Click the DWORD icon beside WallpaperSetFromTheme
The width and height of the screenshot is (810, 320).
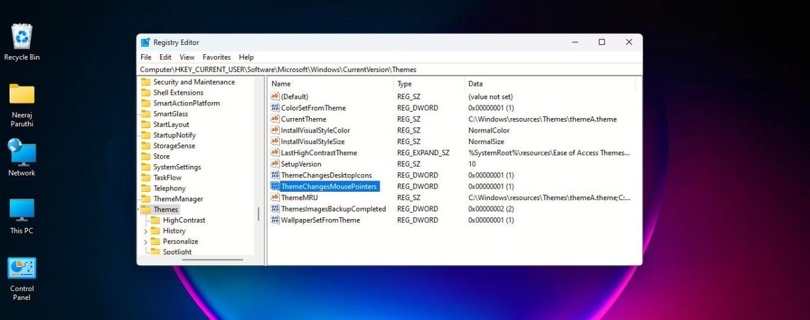[275, 220]
